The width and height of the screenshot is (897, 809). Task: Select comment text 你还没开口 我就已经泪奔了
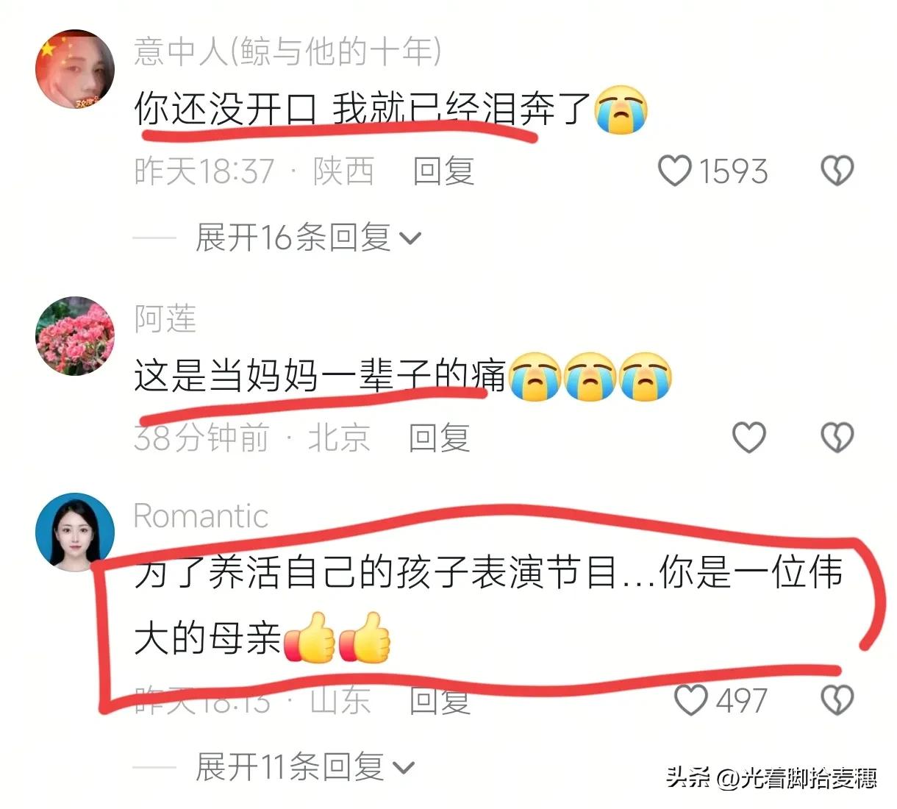(x=363, y=110)
